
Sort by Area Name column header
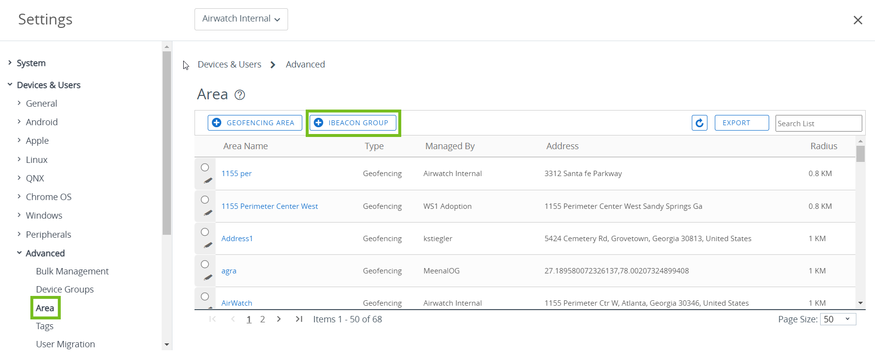(x=245, y=146)
